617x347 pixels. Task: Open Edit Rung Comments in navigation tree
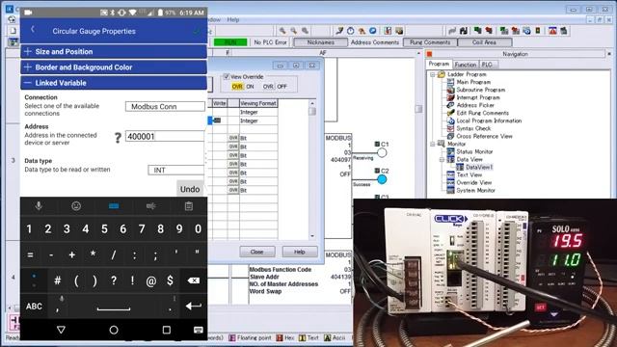coord(482,113)
